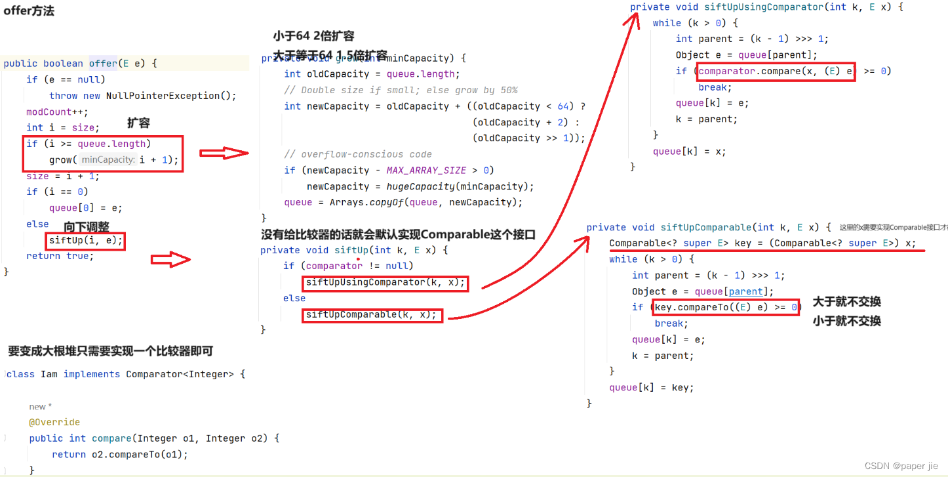
Task: Click "Comparable<? super E> key" declaration line
Action: (x=763, y=243)
